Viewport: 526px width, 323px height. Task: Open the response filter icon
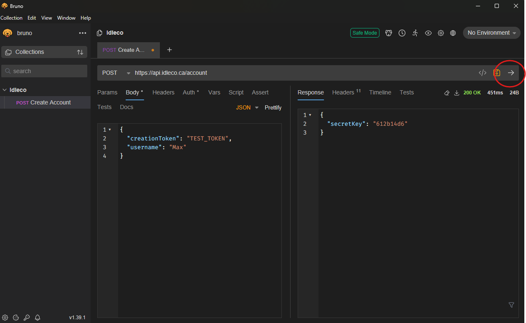point(511,305)
